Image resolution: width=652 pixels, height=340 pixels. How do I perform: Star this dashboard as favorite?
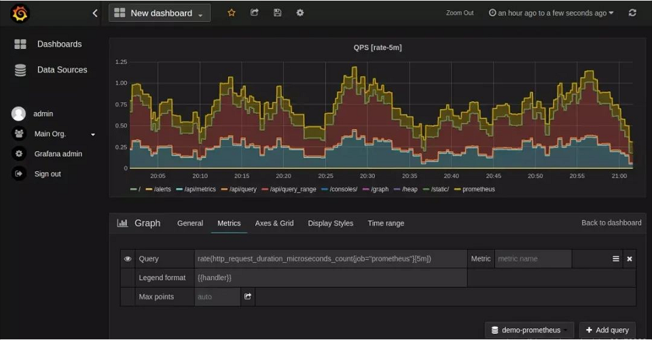point(232,13)
